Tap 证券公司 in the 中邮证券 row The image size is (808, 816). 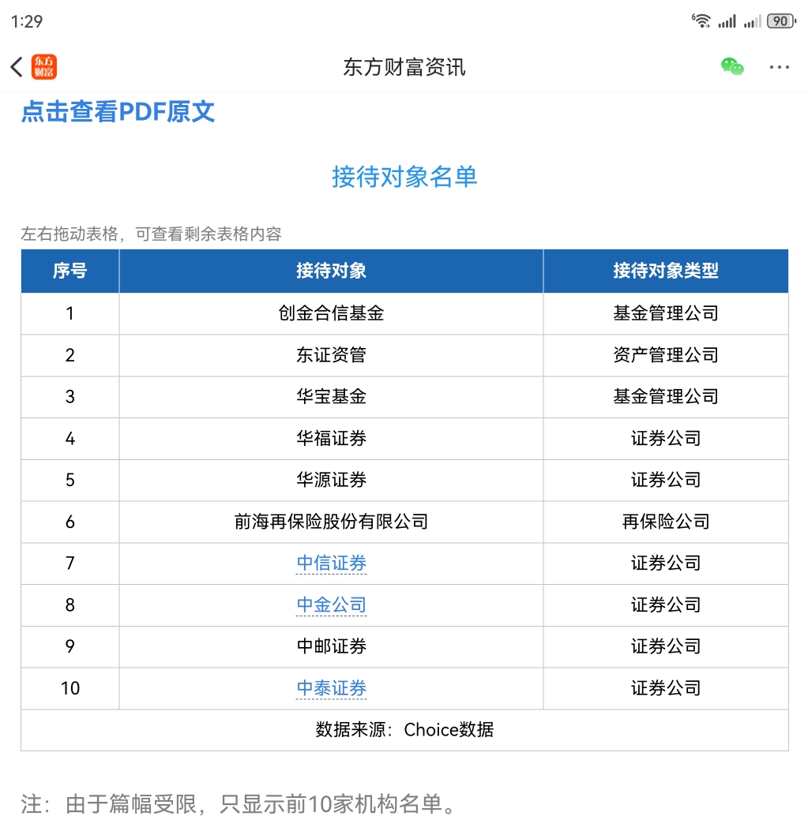point(666,646)
